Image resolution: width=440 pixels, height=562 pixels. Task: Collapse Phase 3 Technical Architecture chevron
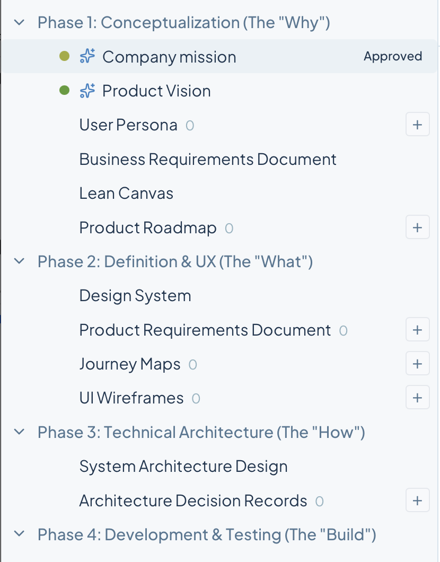pos(19,432)
